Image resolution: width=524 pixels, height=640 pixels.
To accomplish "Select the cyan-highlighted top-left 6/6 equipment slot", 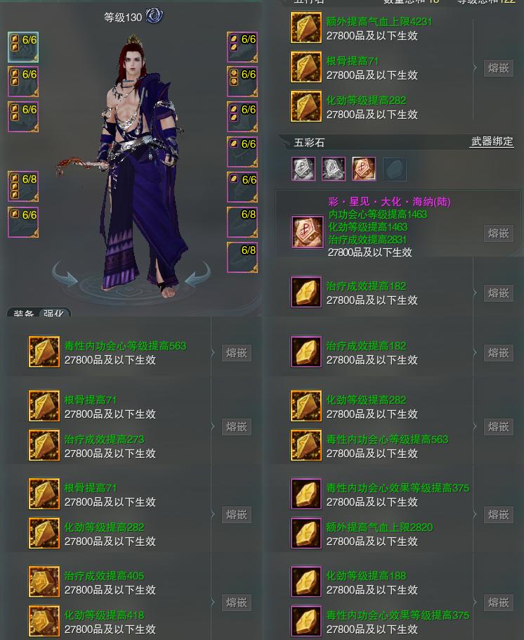I will 23,47.
